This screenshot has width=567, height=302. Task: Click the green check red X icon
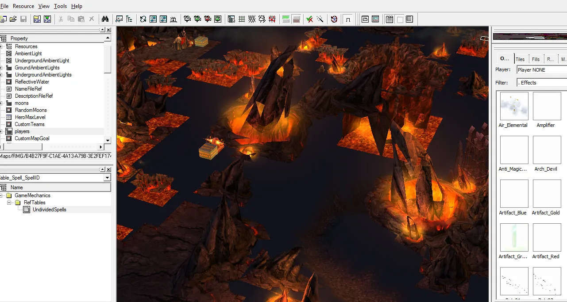click(310, 19)
